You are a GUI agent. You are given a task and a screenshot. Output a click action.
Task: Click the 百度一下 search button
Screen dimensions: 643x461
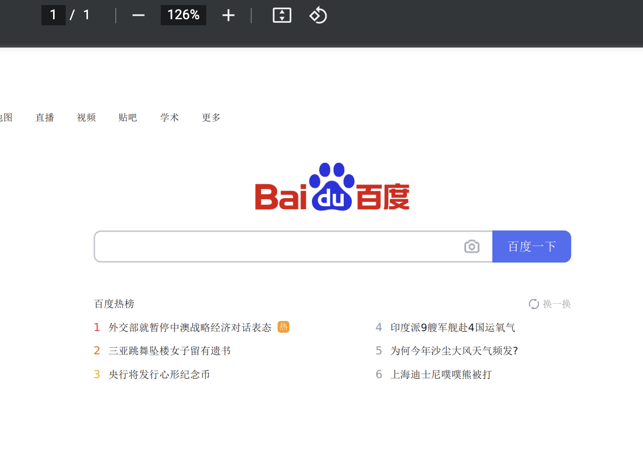(x=531, y=246)
